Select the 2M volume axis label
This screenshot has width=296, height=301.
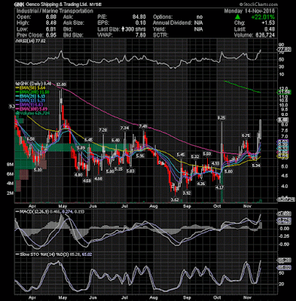(x=10, y=193)
